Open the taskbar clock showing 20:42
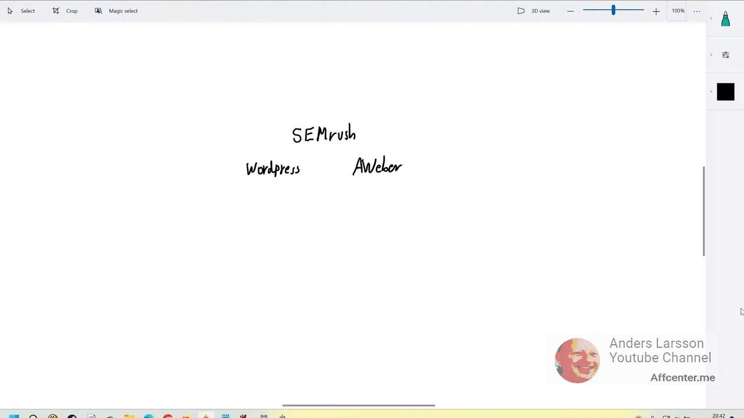Screen dimensions: 744x418 pyautogui.click(x=719, y=415)
